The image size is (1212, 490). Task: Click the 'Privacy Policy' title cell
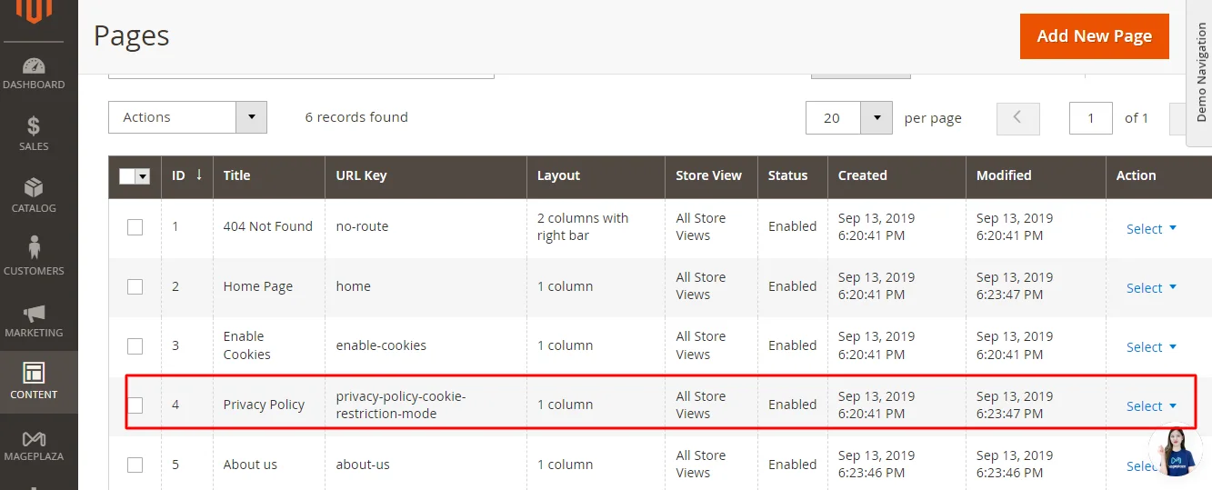point(264,405)
